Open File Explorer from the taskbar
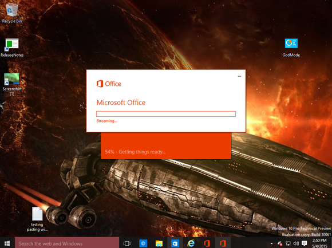The width and height of the screenshot is (332, 248). (159, 243)
